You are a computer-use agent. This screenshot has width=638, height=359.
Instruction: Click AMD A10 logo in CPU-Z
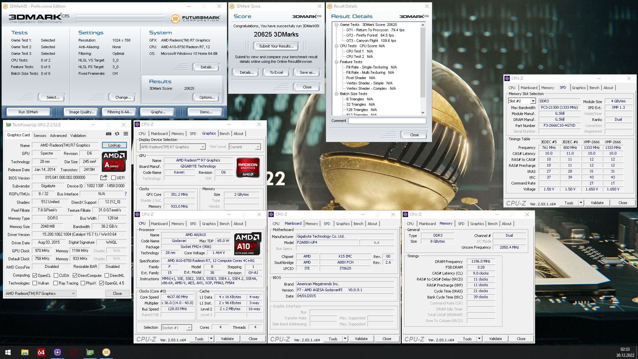[247, 244]
